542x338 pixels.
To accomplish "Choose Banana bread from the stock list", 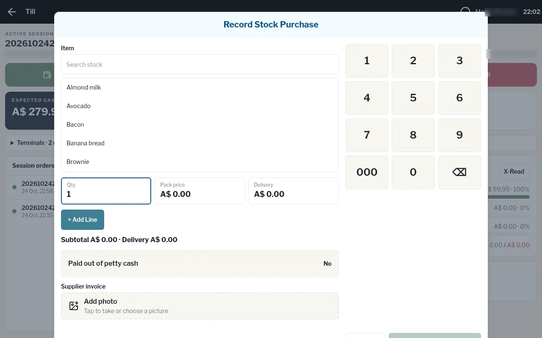I will (x=200, y=143).
